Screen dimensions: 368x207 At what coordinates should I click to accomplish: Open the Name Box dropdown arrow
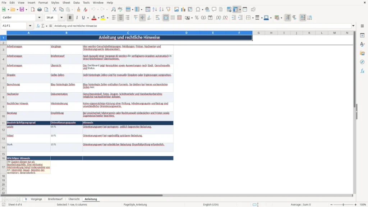(30, 26)
